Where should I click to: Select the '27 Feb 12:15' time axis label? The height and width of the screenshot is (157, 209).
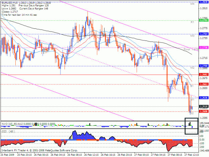pos(192,155)
